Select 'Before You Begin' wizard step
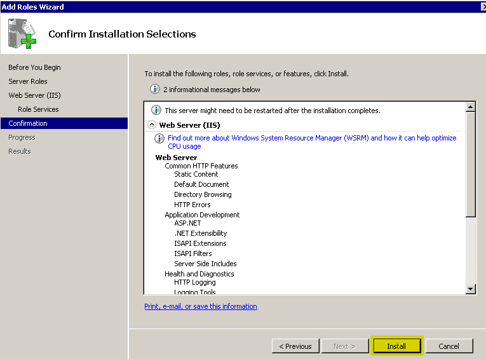 coord(34,67)
